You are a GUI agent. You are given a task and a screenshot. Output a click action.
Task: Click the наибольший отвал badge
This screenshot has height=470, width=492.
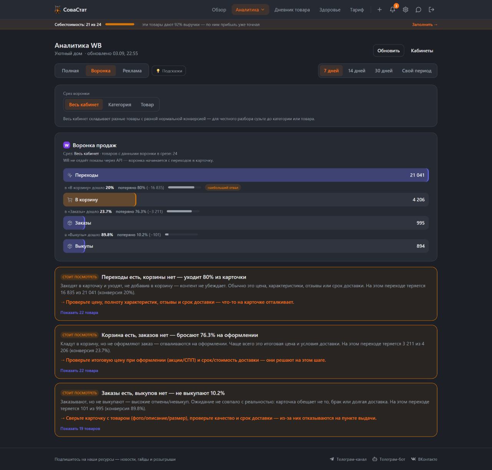[x=223, y=187]
